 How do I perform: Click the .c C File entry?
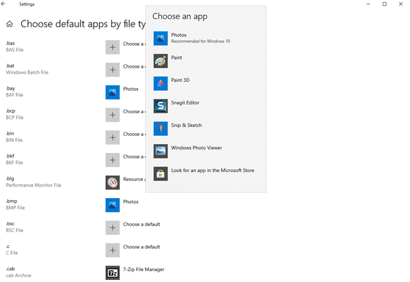coord(12,250)
